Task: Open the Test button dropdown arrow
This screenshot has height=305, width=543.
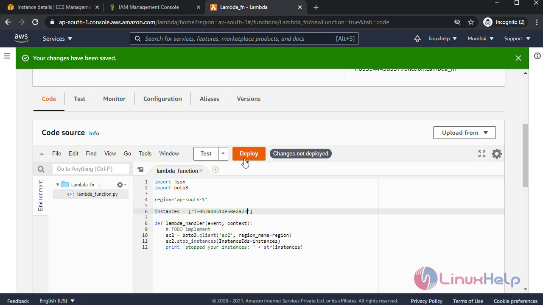Action: [223, 153]
